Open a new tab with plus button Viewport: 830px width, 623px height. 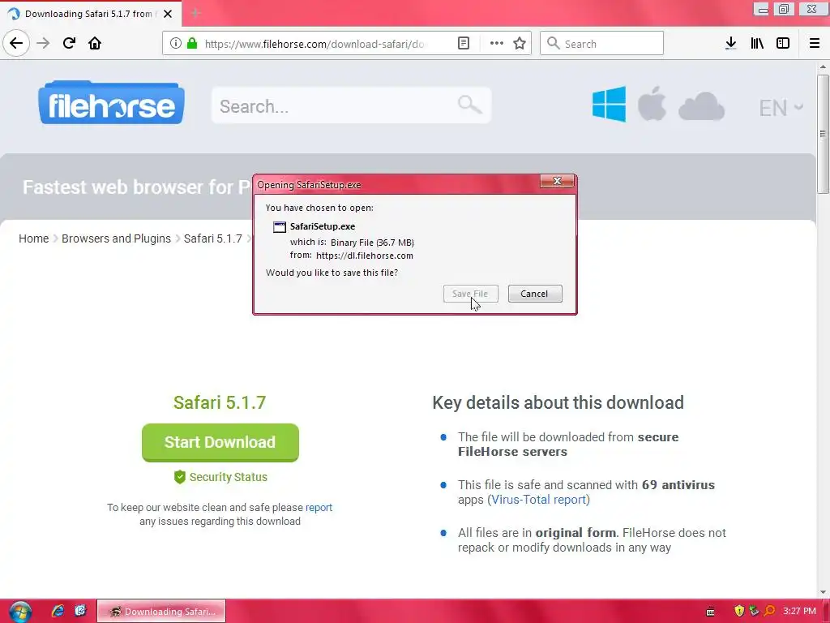(x=195, y=13)
